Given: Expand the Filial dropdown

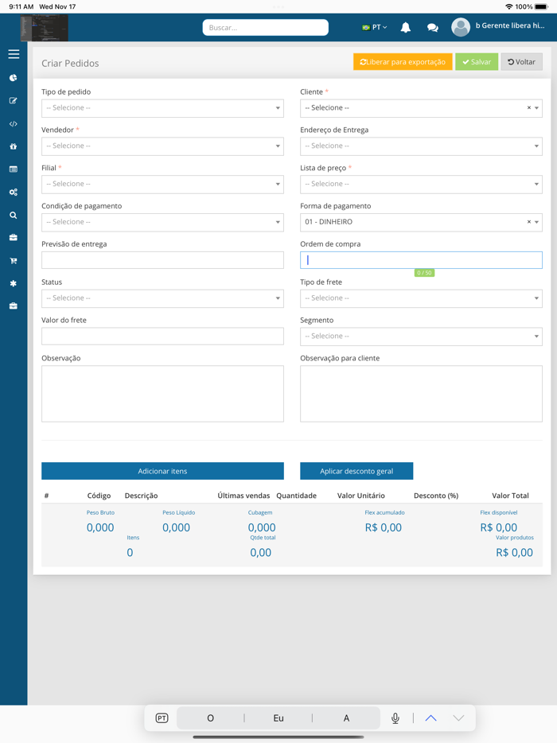Looking at the screenshot, I should coord(162,184).
